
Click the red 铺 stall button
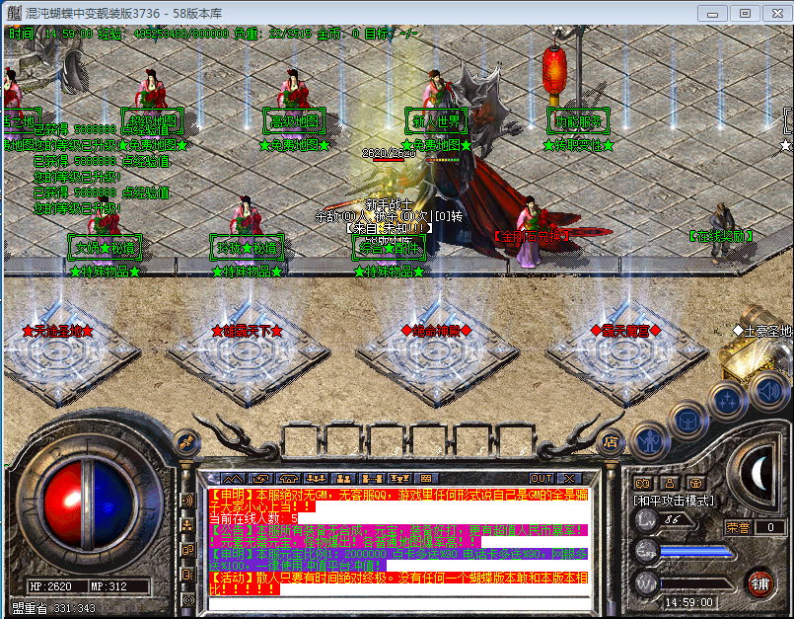(x=760, y=583)
